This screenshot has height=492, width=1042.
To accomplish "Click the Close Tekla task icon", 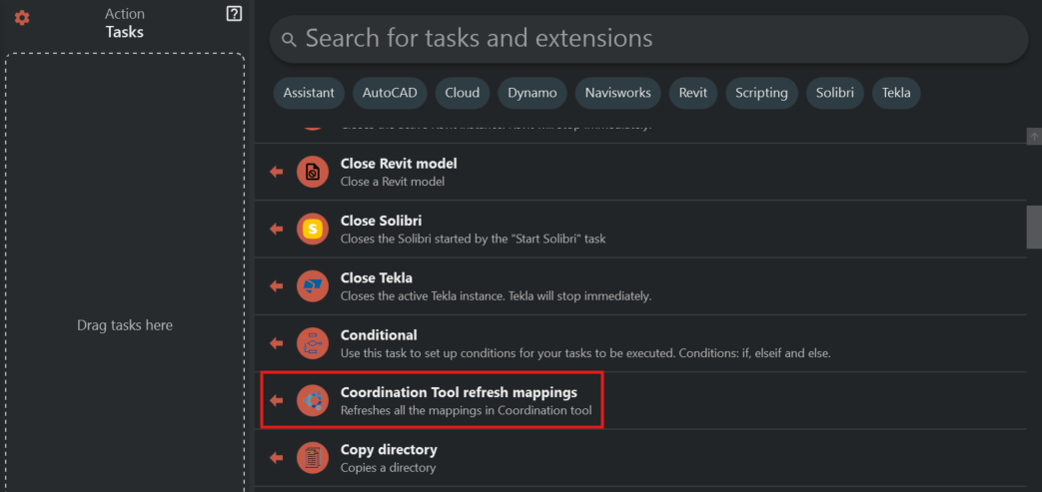I will [313, 286].
